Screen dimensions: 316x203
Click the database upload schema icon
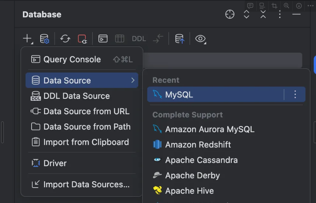pyautogui.click(x=180, y=39)
